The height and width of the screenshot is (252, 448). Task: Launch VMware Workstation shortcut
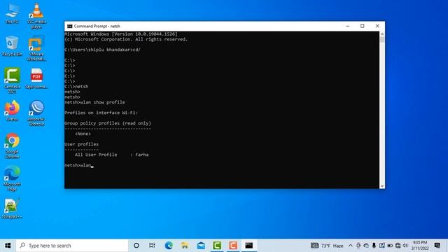point(36,48)
